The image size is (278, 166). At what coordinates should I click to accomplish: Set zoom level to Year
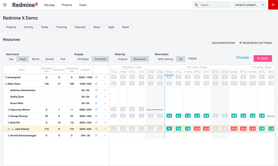click(63, 59)
